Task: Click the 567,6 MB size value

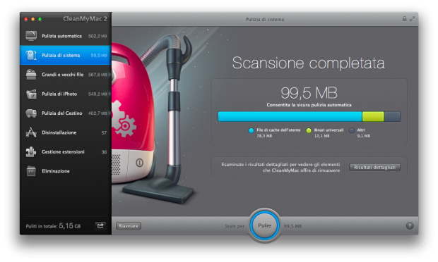Action: coord(97,75)
